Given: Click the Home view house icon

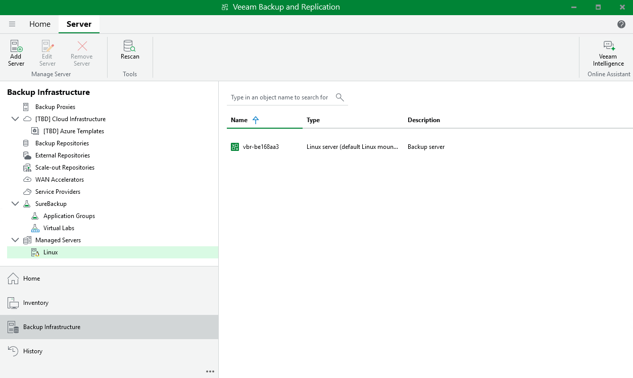Looking at the screenshot, I should (13, 279).
